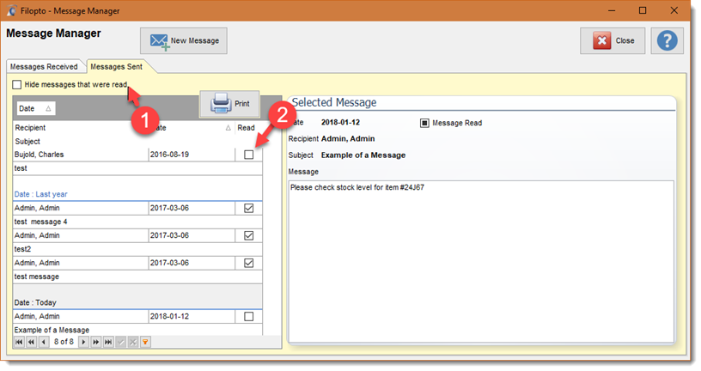Close the Message Manager with Close button
This screenshot has height=371, width=701.
pos(613,40)
